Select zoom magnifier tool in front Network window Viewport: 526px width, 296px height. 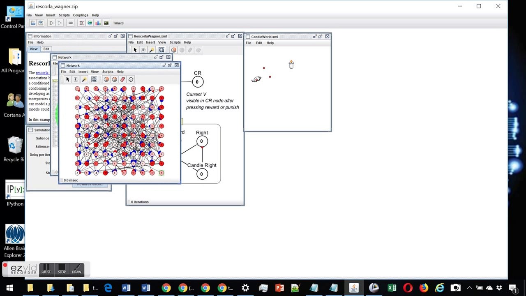point(94,79)
